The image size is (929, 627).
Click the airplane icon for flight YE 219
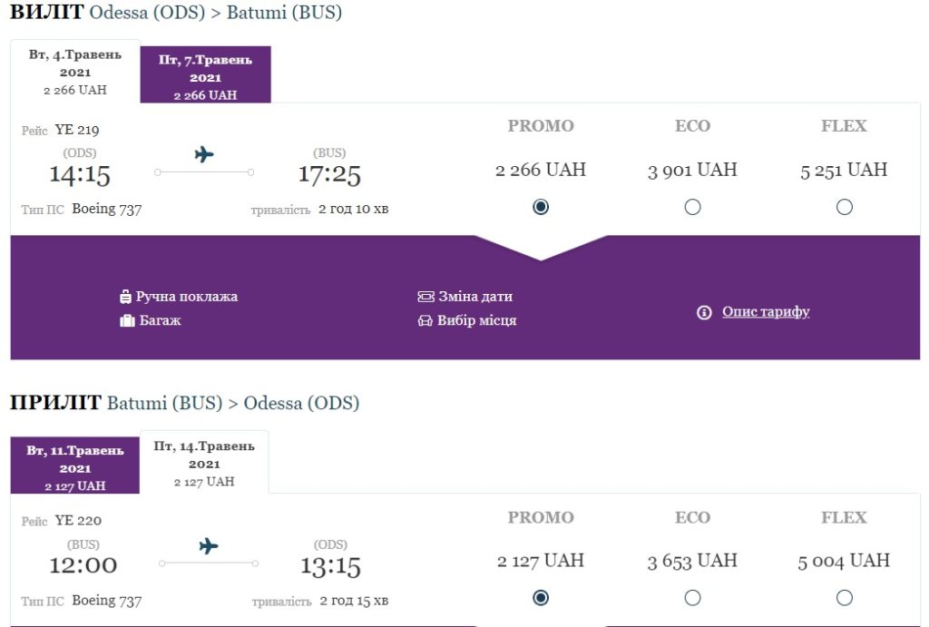[x=204, y=154]
